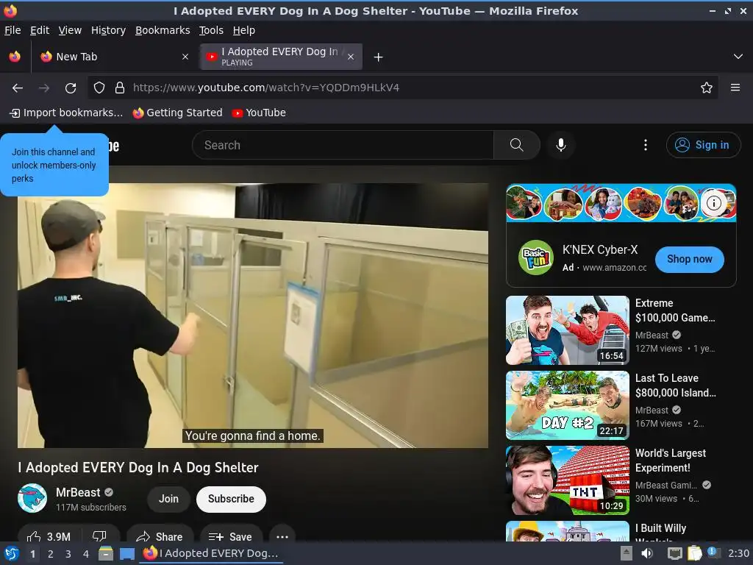
Task: Open the Basic Fun advertiser logo
Action: (536, 257)
